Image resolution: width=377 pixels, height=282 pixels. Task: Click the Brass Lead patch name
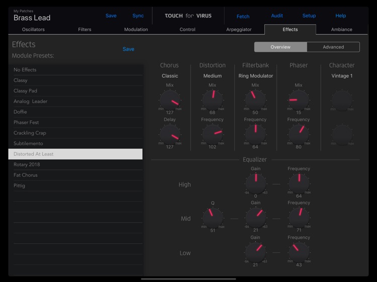(x=32, y=18)
